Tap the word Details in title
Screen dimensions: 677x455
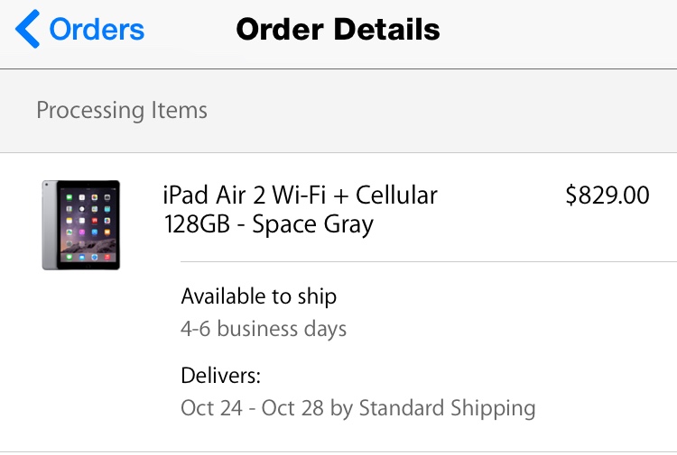pyautogui.click(x=387, y=30)
